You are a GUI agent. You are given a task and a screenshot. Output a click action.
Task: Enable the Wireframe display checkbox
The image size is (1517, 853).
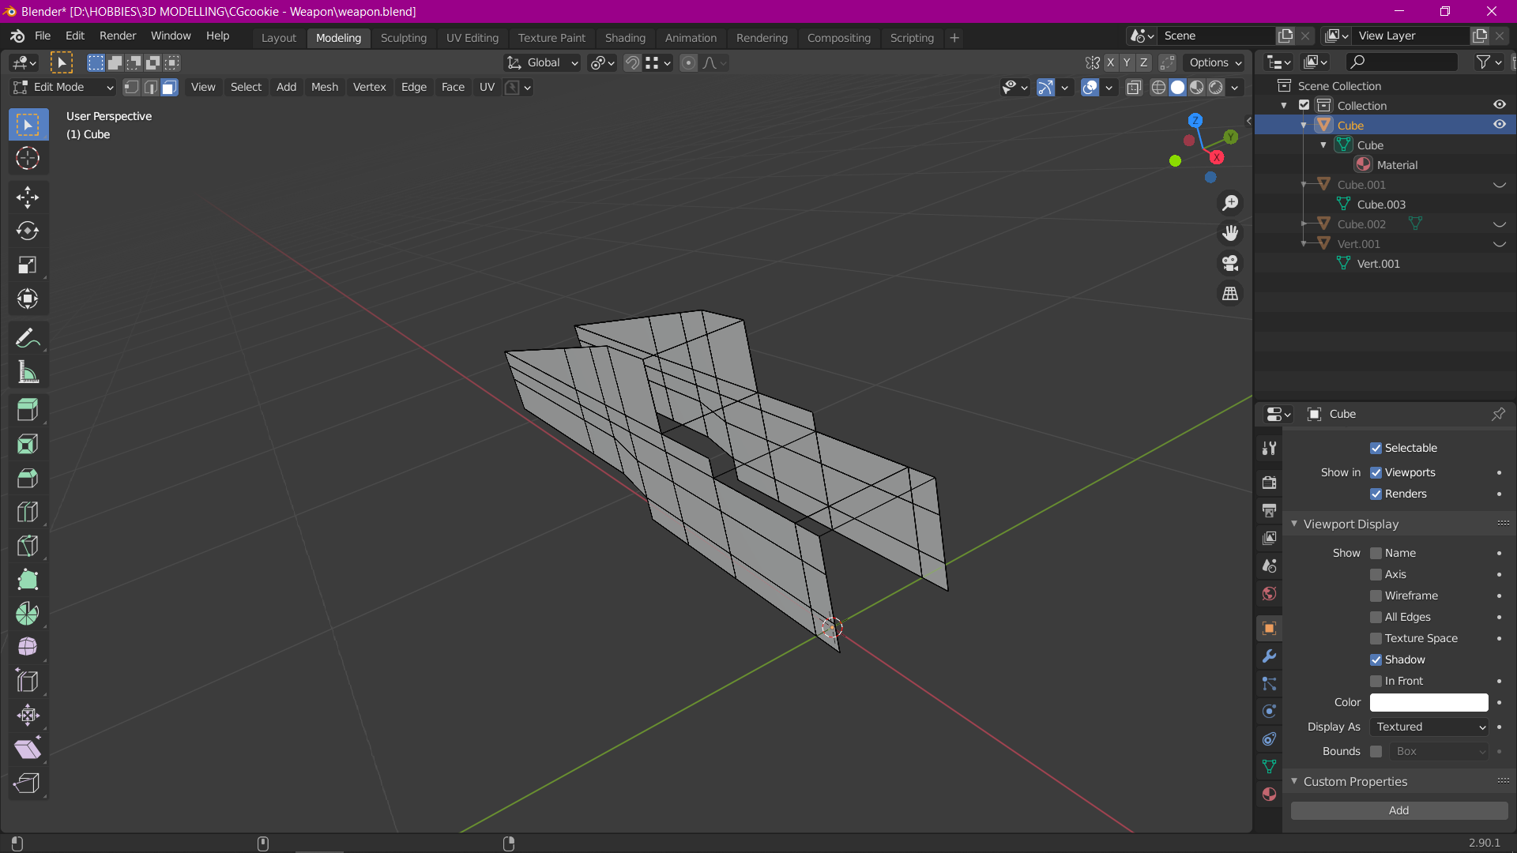[1376, 596]
